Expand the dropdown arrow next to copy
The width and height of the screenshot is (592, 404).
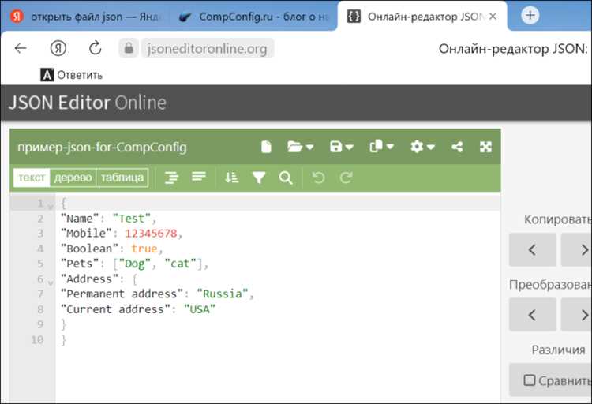390,147
